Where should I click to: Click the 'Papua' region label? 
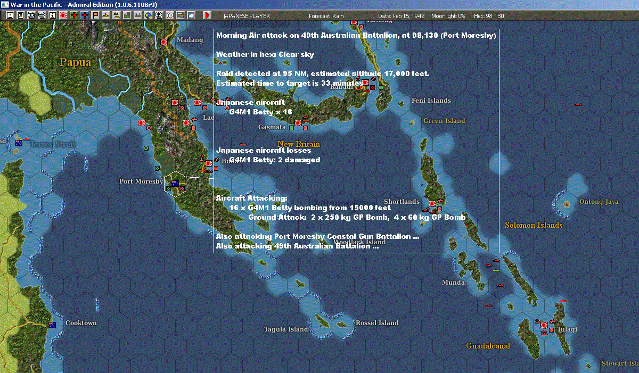(75, 62)
